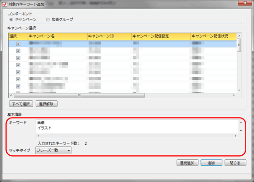Select the 広告グループ radio button
The height and width of the screenshot is (182, 254).
click(48, 20)
